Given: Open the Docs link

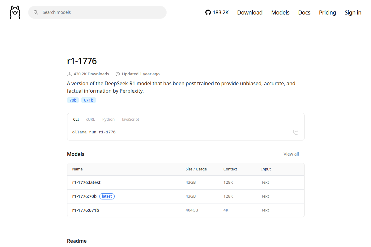Looking at the screenshot, I should (x=304, y=12).
